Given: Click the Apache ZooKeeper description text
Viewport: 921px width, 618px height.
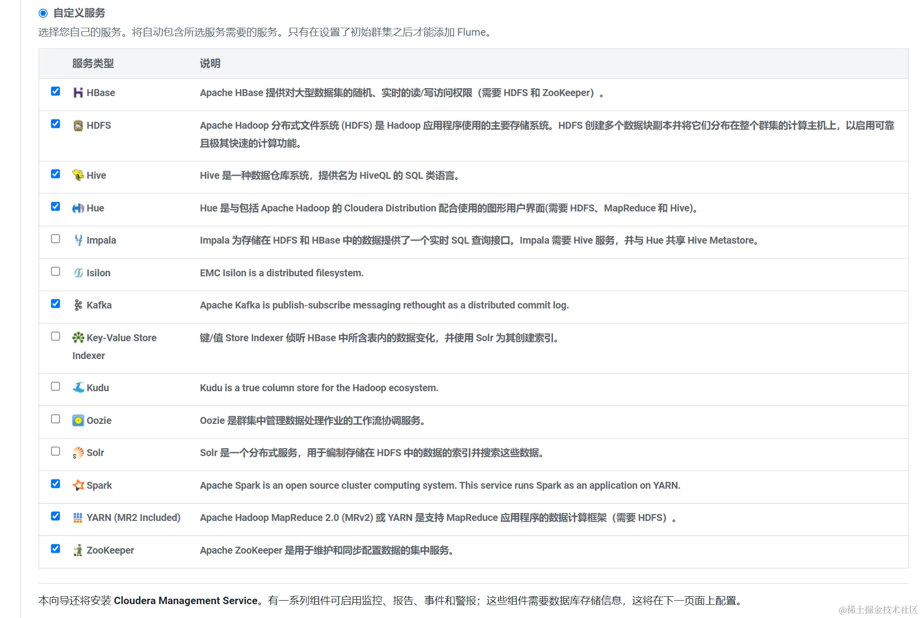Looking at the screenshot, I should (x=327, y=550).
